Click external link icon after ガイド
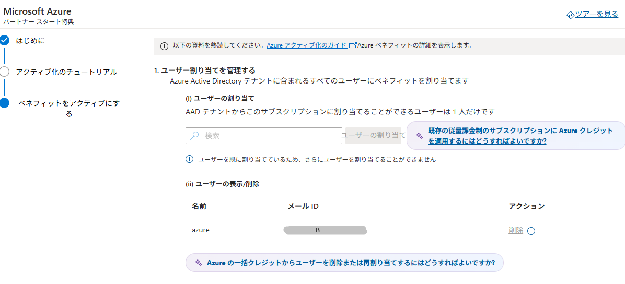Viewport: 625px width, 284px height. (x=352, y=45)
